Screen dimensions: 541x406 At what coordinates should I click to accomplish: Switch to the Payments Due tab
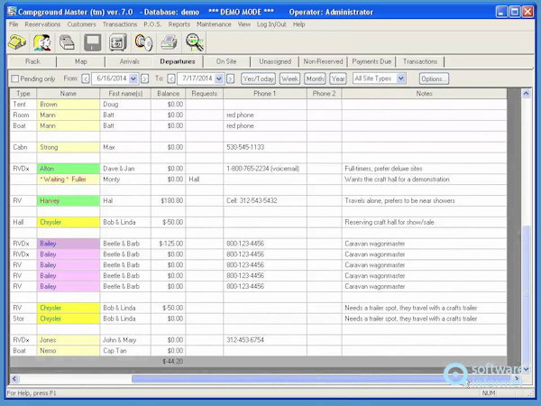[x=371, y=61]
